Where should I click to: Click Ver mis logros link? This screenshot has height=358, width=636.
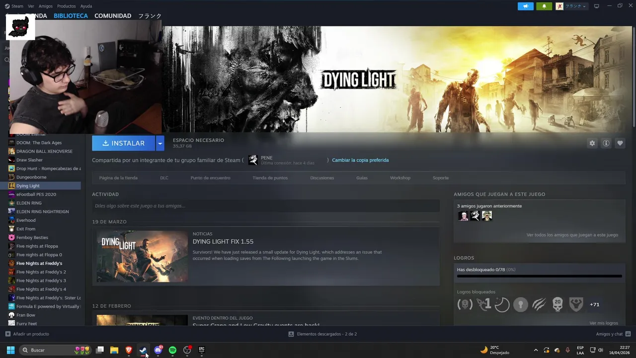(604, 323)
